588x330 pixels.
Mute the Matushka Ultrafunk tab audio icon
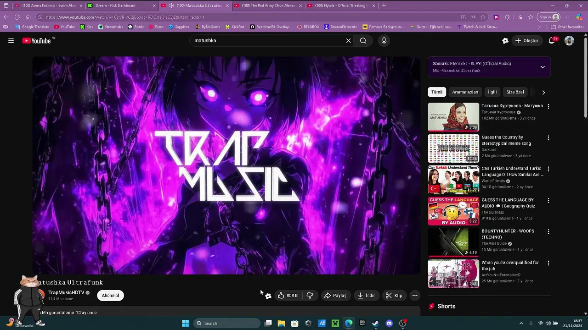[171, 5]
